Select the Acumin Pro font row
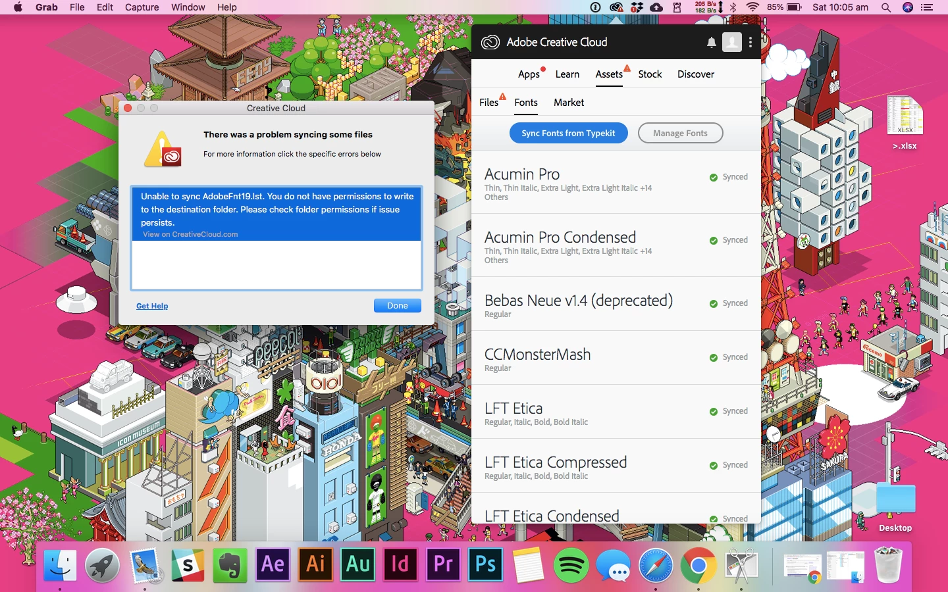948x592 pixels. (x=616, y=183)
